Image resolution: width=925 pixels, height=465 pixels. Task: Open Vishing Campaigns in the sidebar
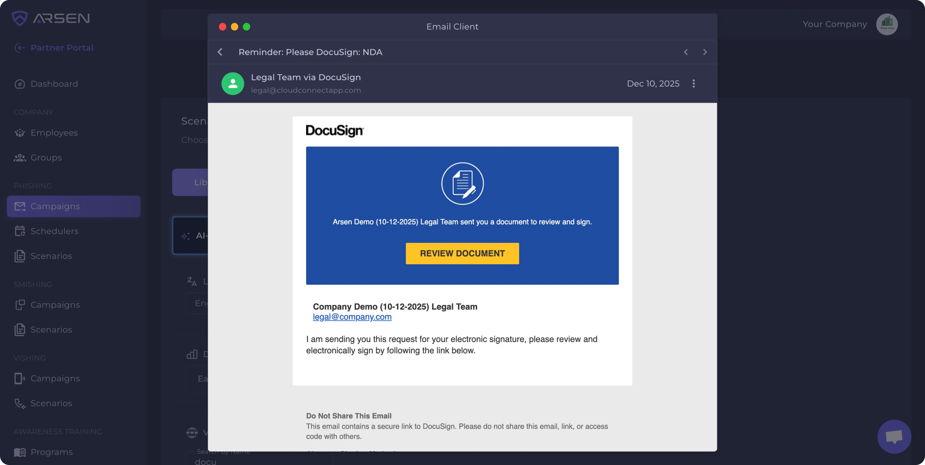55,378
